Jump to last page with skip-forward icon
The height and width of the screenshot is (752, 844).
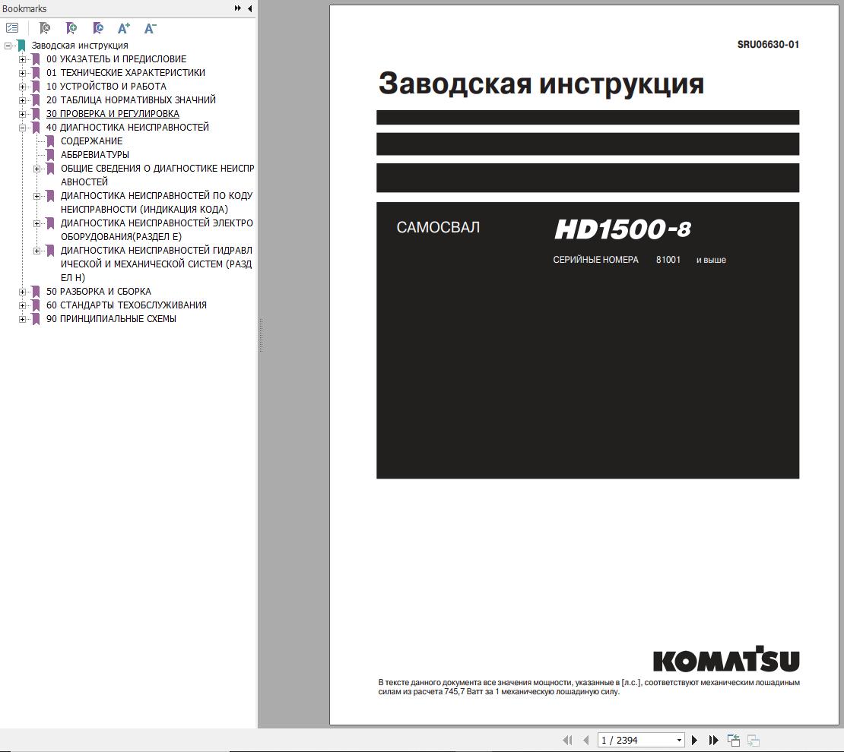tap(712, 739)
